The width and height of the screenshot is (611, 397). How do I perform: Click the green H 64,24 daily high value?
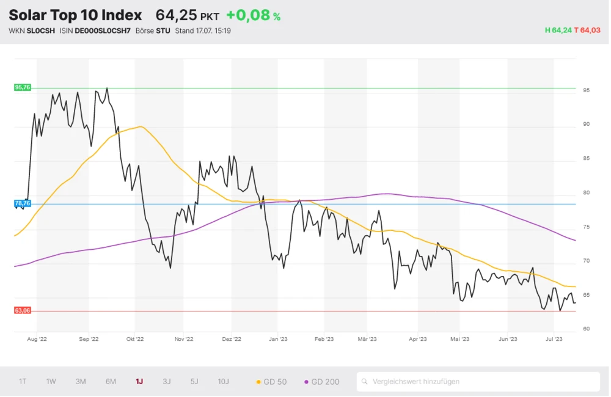(558, 31)
